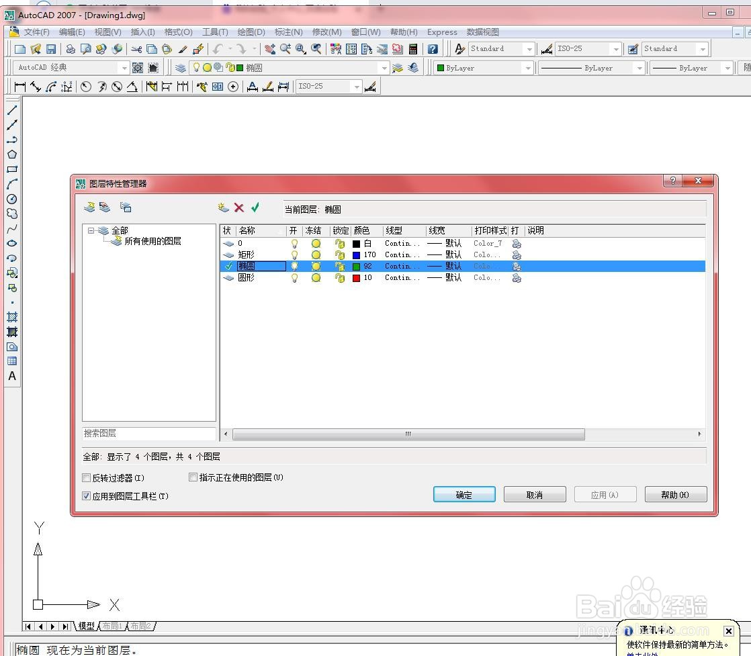Click the Plot printer icon

pyautogui.click(x=71, y=49)
